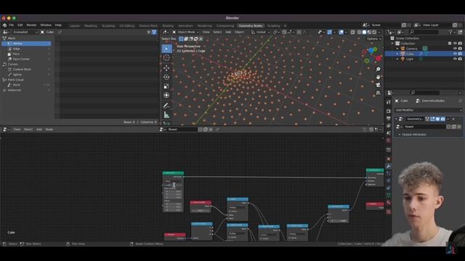
Task: Switch perspective/orthographic grid icon in viewport
Action: coord(378,93)
